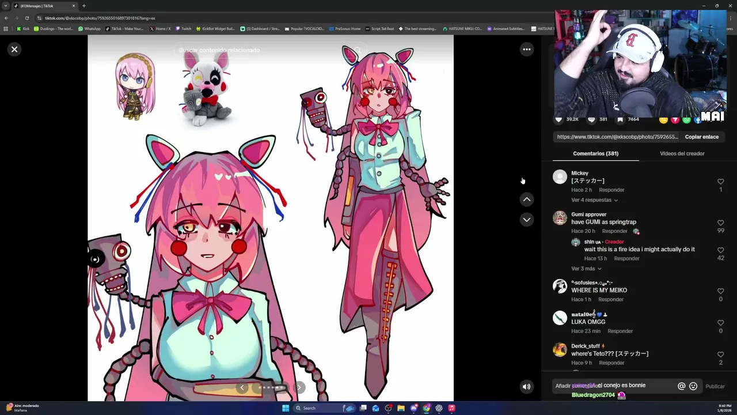Open Mickey's profile avatar

tap(560, 177)
